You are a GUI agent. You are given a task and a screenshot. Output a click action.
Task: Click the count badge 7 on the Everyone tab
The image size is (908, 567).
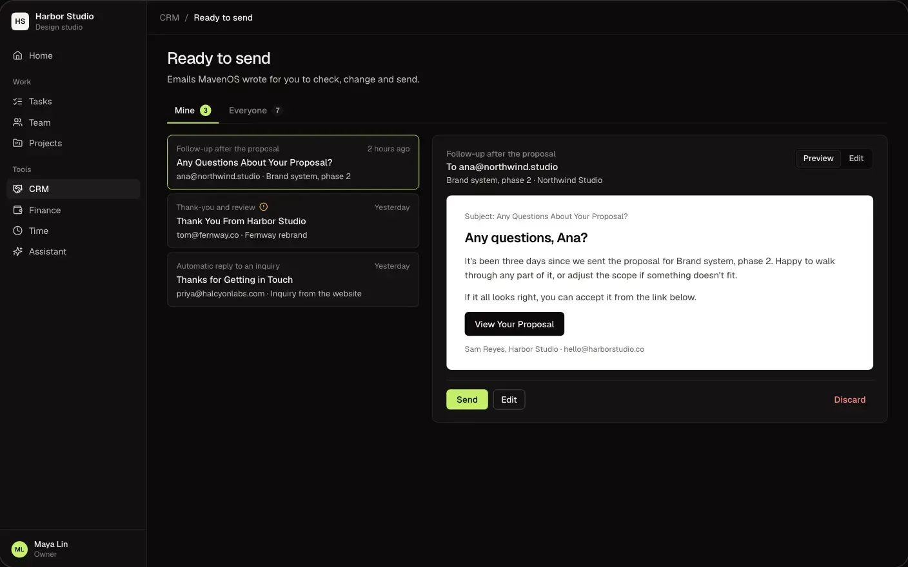277,110
